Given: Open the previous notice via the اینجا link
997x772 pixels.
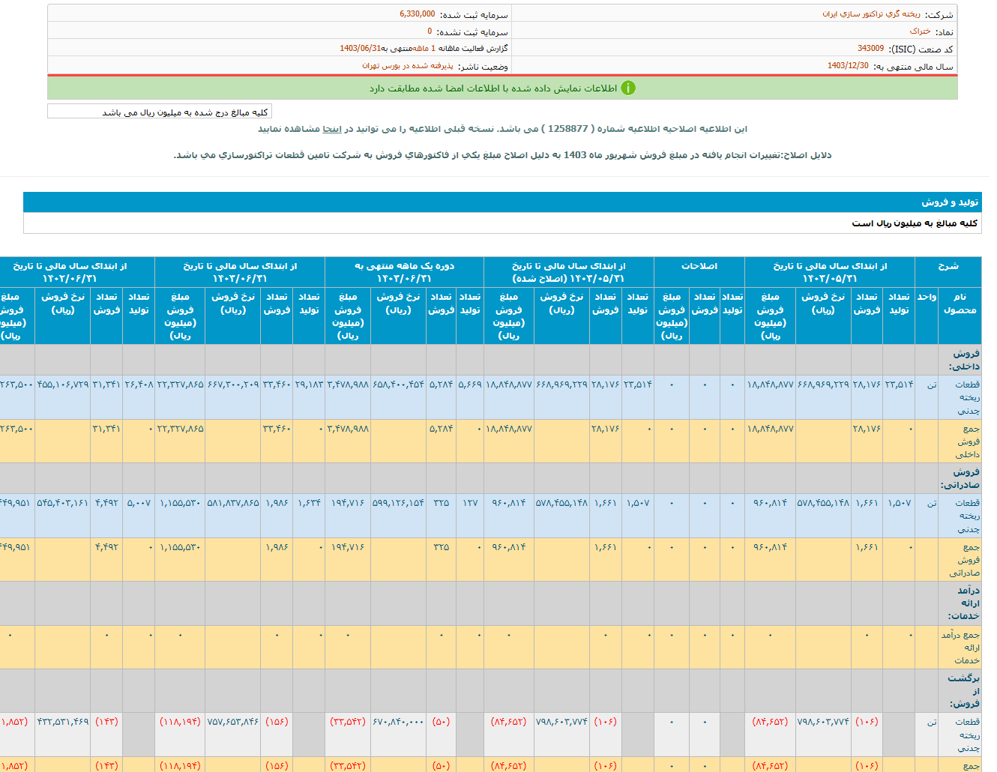Looking at the screenshot, I should point(332,129).
